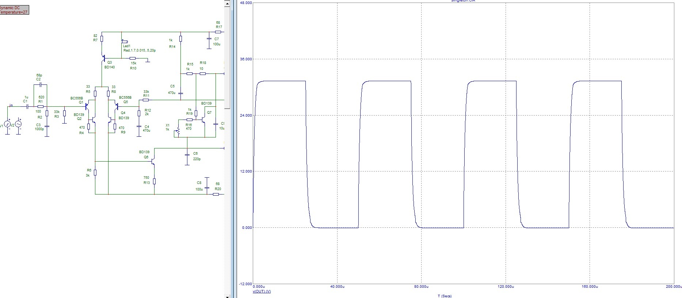Click the Dynamic DC Temperature=27 text box
682x298 pixels.
click(x=14, y=10)
